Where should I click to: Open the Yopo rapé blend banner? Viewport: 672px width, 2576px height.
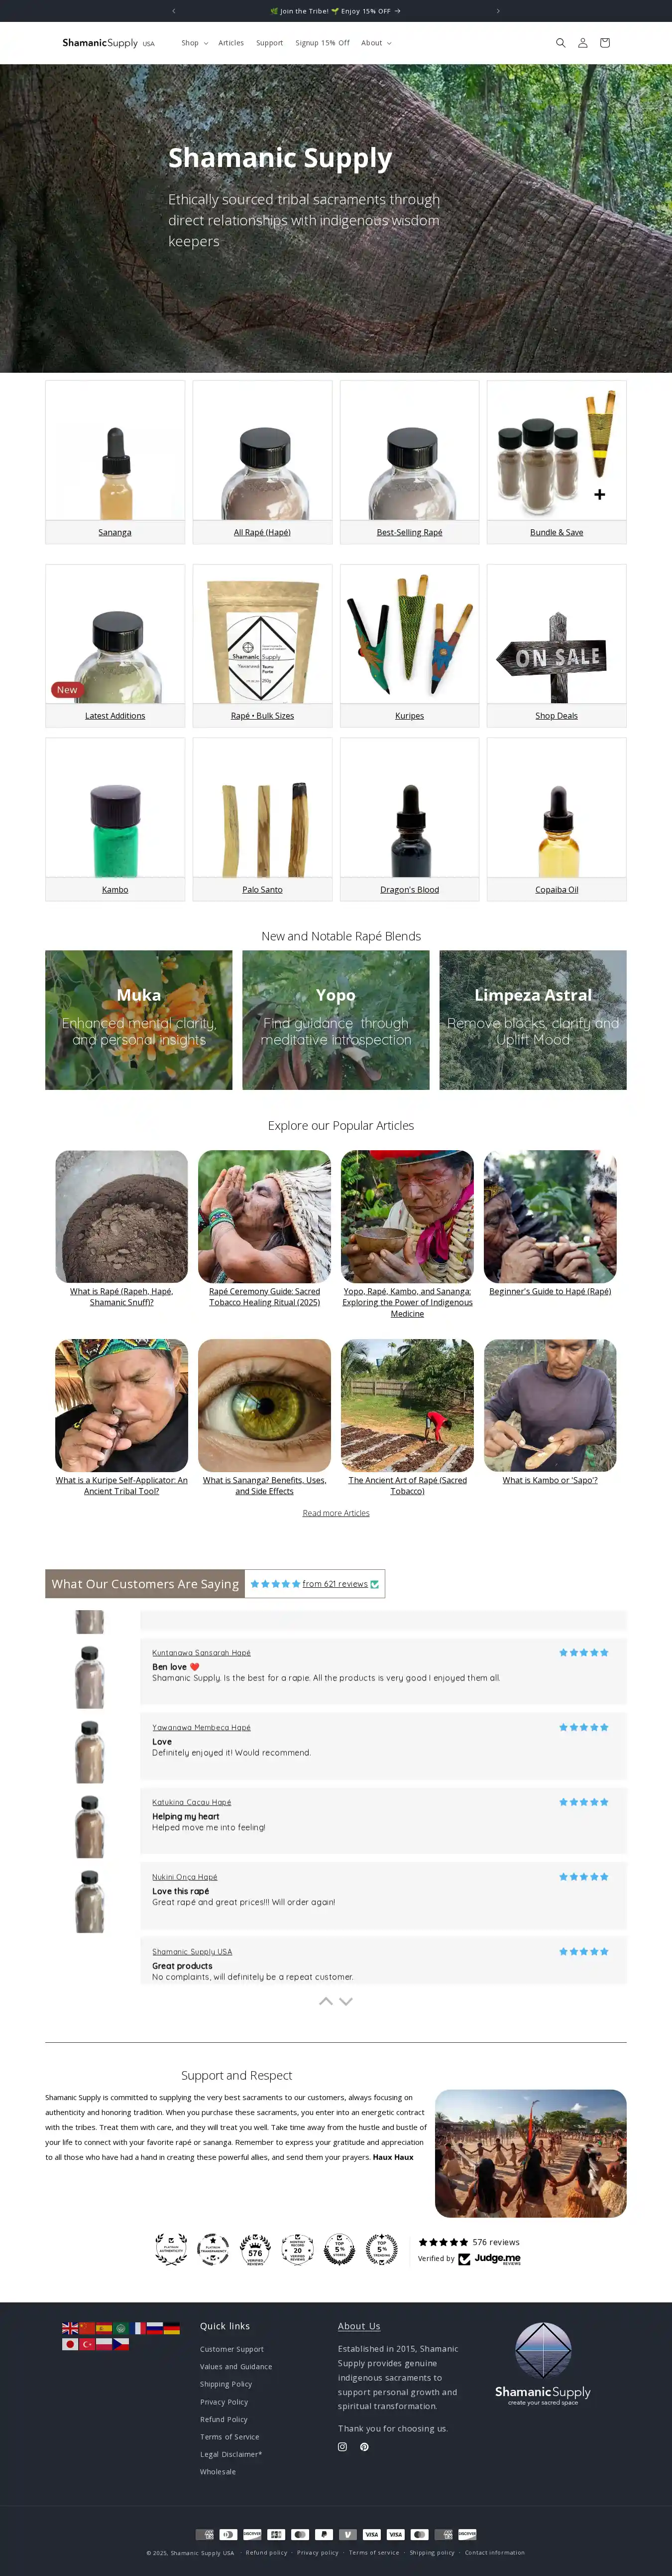click(336, 1020)
